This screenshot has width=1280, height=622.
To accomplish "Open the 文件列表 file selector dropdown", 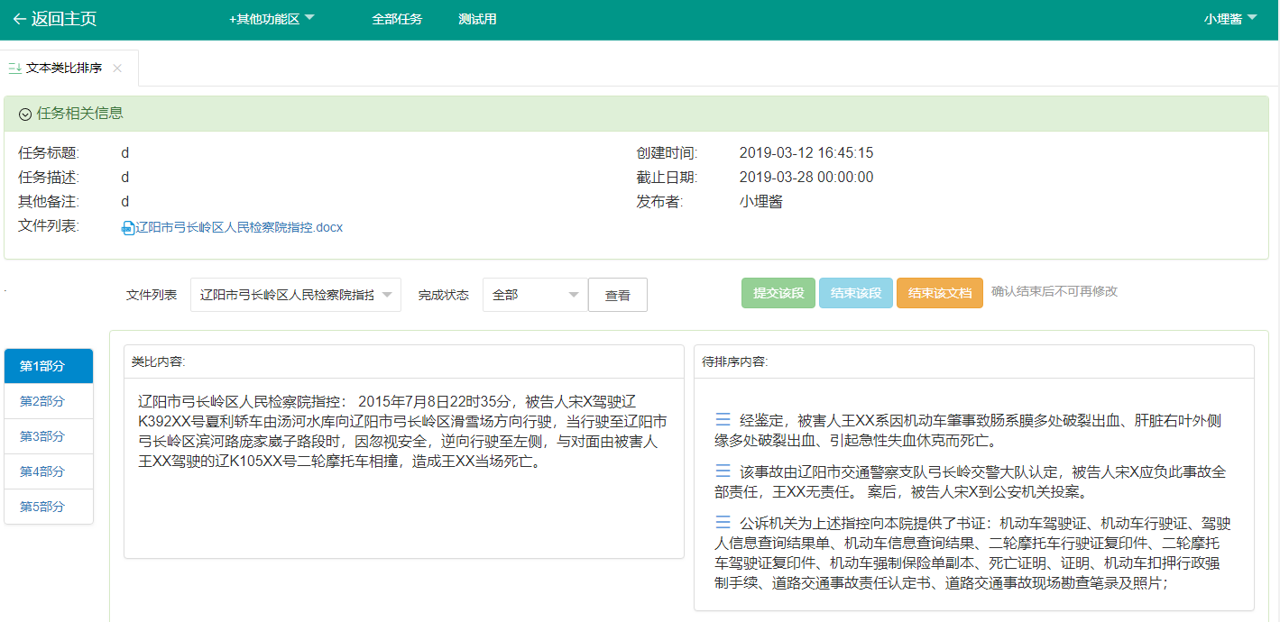I will point(295,295).
